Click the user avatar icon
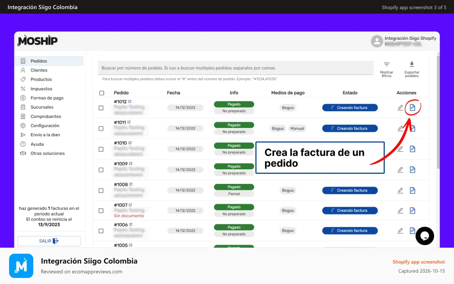 pos(377,41)
